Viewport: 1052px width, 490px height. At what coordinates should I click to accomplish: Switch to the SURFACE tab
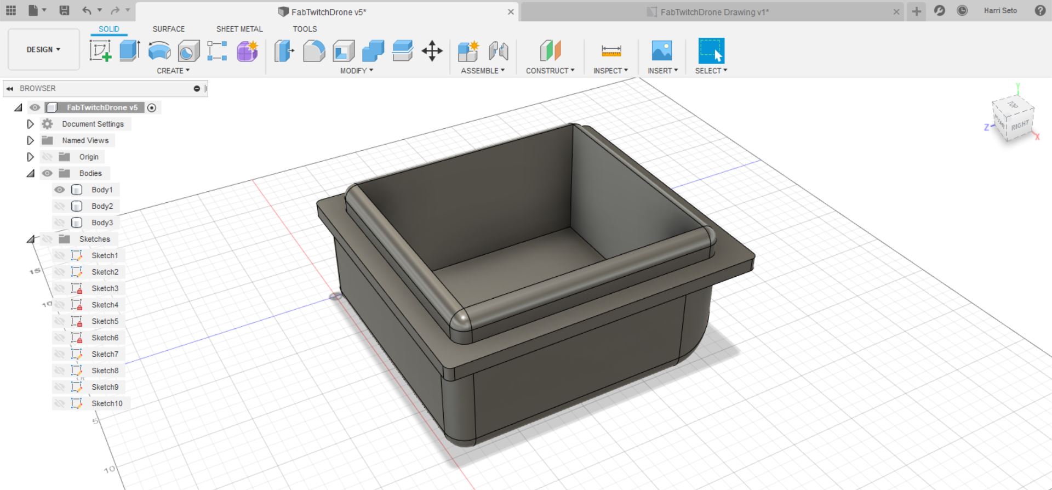click(169, 29)
